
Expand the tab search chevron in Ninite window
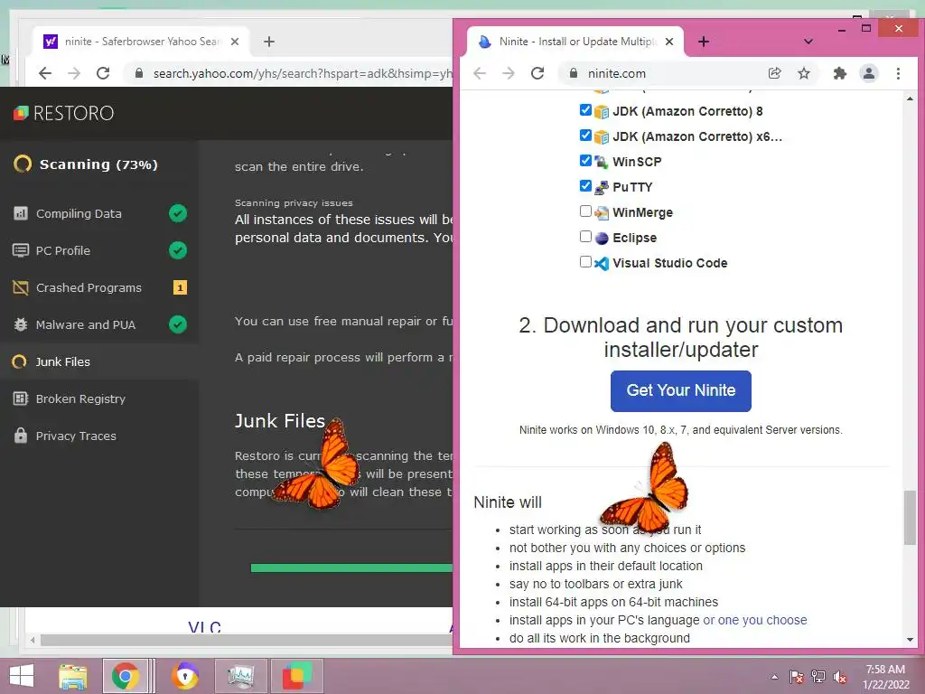pos(808,42)
